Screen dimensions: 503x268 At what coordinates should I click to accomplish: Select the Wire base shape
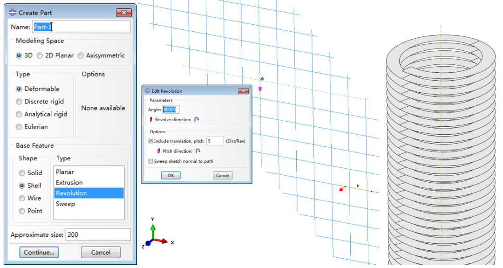[22, 199]
